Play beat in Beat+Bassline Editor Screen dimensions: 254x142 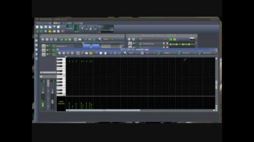tap(129, 39)
